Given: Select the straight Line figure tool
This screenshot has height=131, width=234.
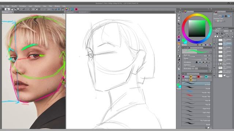Looking at the screenshot, I should point(179,66).
